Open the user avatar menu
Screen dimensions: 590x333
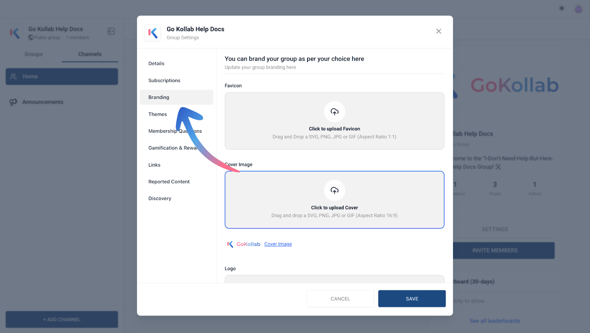[578, 9]
